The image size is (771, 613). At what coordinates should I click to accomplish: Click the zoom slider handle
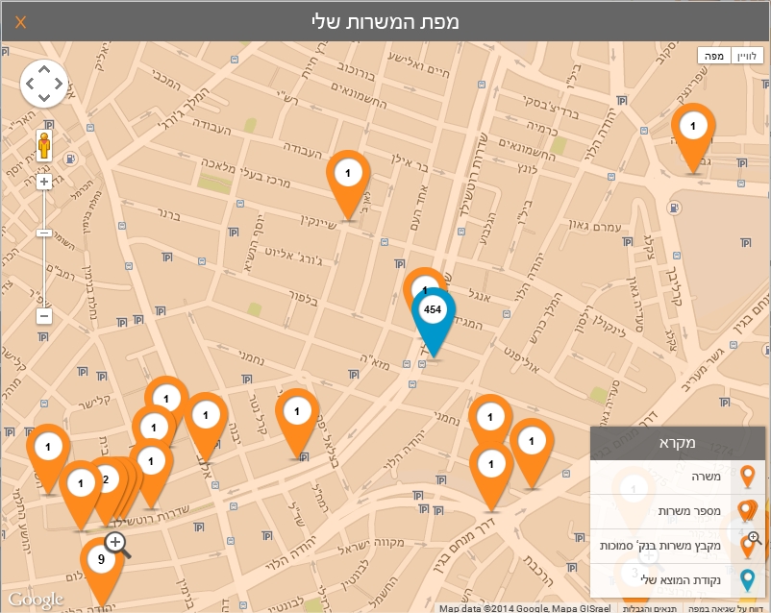(44, 233)
